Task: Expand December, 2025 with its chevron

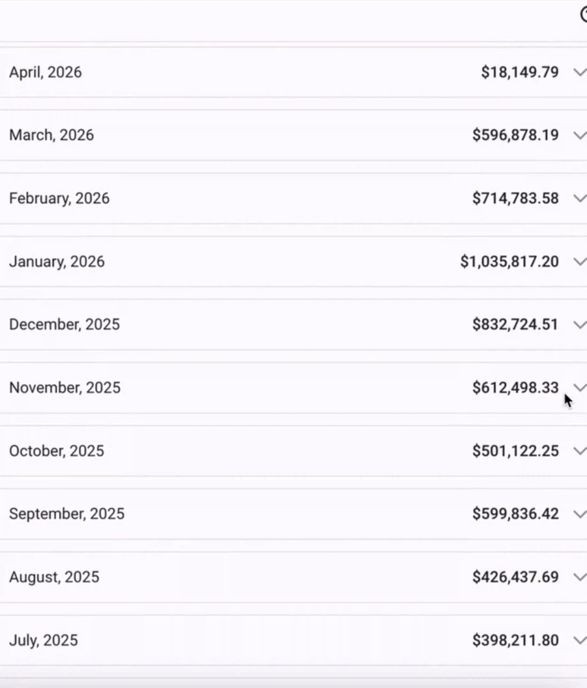Action: (x=579, y=325)
